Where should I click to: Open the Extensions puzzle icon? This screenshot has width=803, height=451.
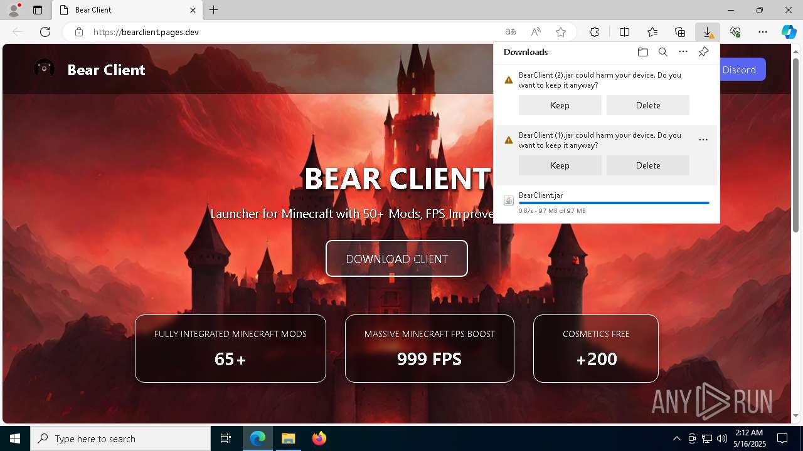(x=594, y=32)
